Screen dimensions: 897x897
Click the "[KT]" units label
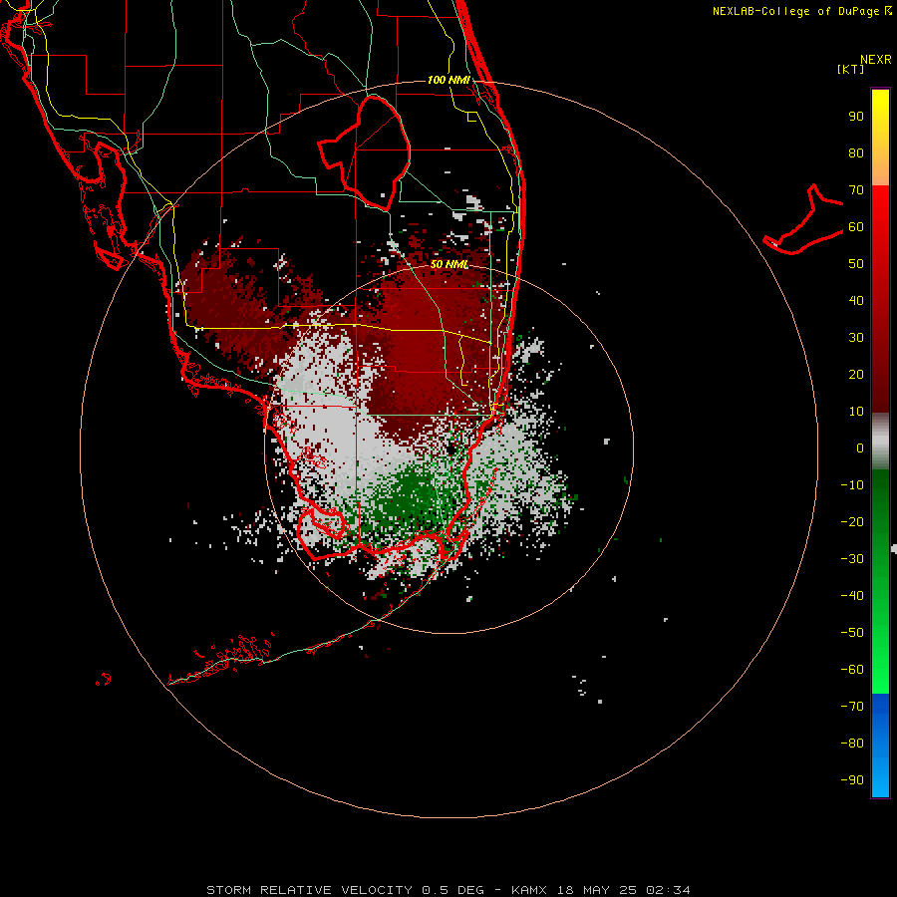pos(851,69)
